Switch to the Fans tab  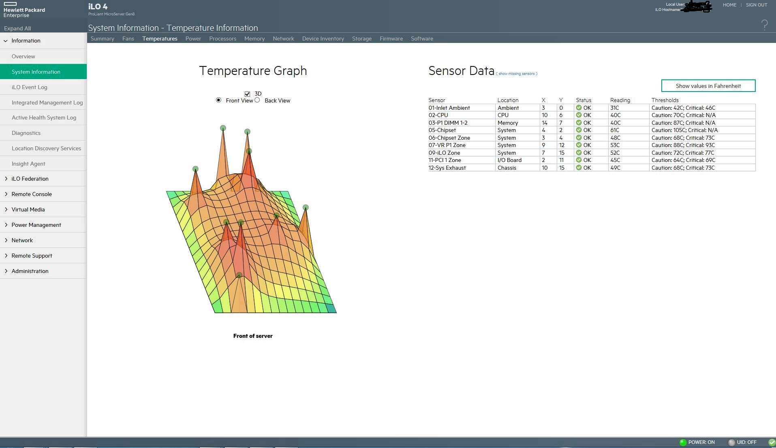[x=128, y=38]
